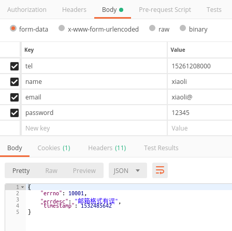Image resolution: width=232 pixels, height=231 pixels.
Task: Click the password key cell
Action: (94, 112)
